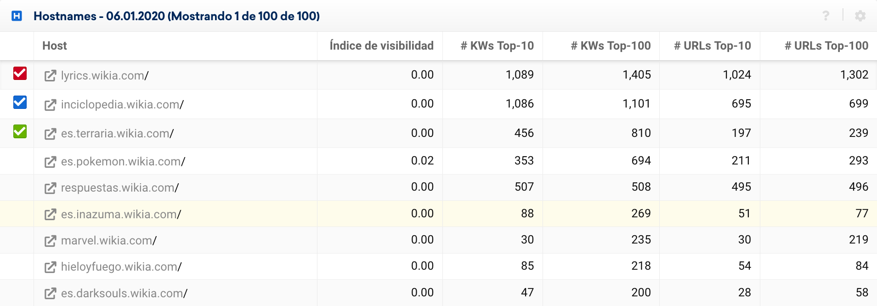877x306 pixels.
Task: Open external link icon for es.darksouls.wikia.com
Action: point(50,293)
